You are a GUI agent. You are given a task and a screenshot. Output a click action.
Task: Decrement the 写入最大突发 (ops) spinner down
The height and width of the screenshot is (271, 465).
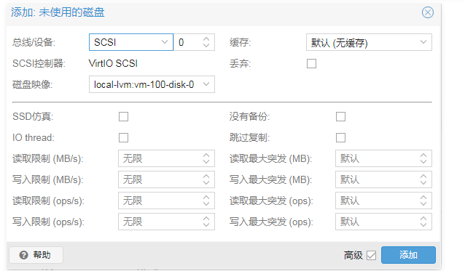click(423, 225)
